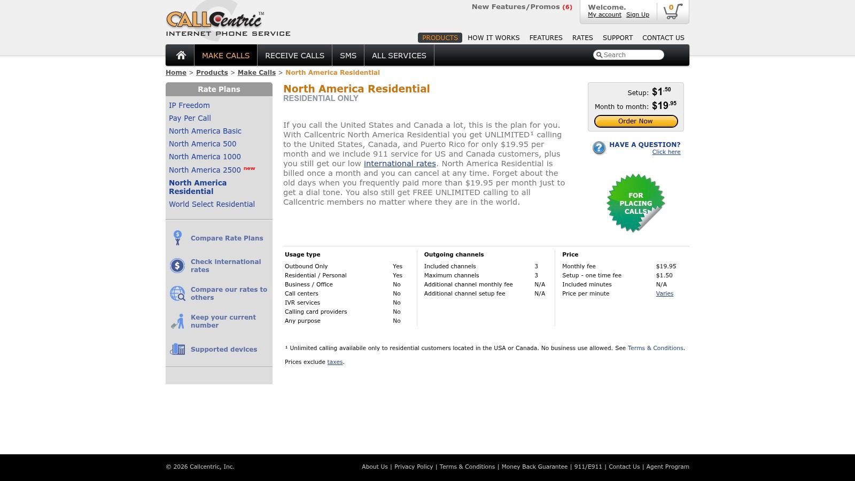Open Privacy Policy footer link

(x=414, y=467)
